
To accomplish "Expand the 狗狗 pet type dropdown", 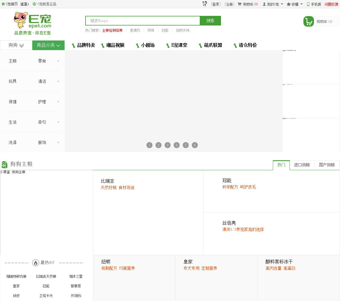I will (16, 45).
